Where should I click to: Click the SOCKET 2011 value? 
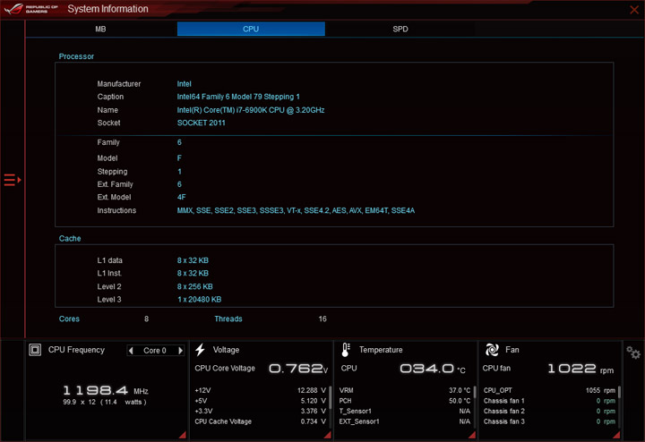click(202, 123)
